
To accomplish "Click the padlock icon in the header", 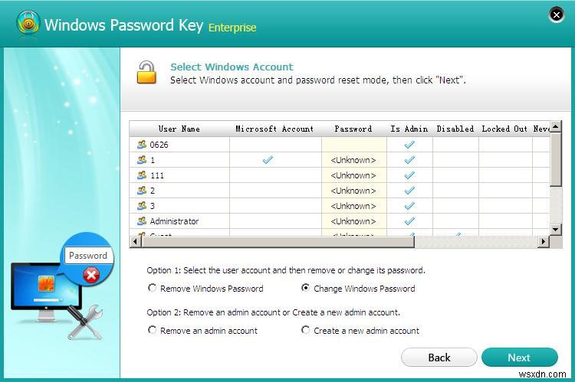I will click(146, 72).
